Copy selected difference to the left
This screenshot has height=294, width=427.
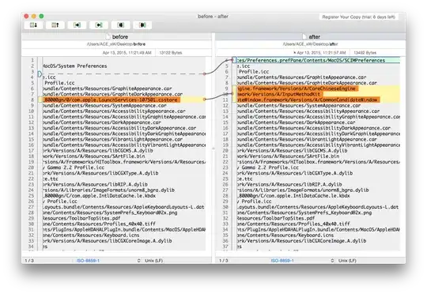pyautogui.click(x=99, y=25)
